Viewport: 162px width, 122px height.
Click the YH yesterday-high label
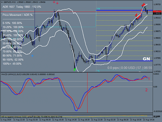coord(98,9)
